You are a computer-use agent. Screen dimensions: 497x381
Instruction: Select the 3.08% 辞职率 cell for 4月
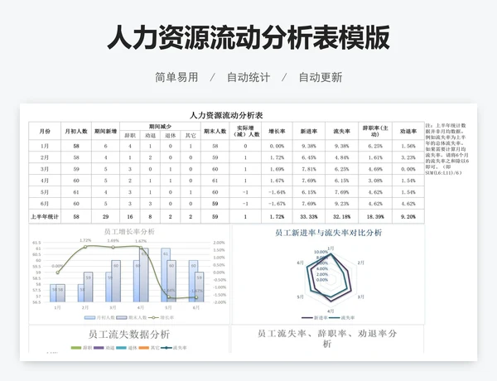point(375,181)
